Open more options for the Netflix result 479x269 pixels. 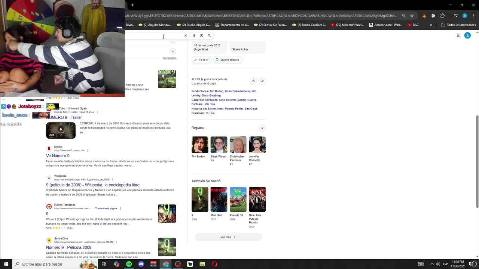tap(88, 150)
